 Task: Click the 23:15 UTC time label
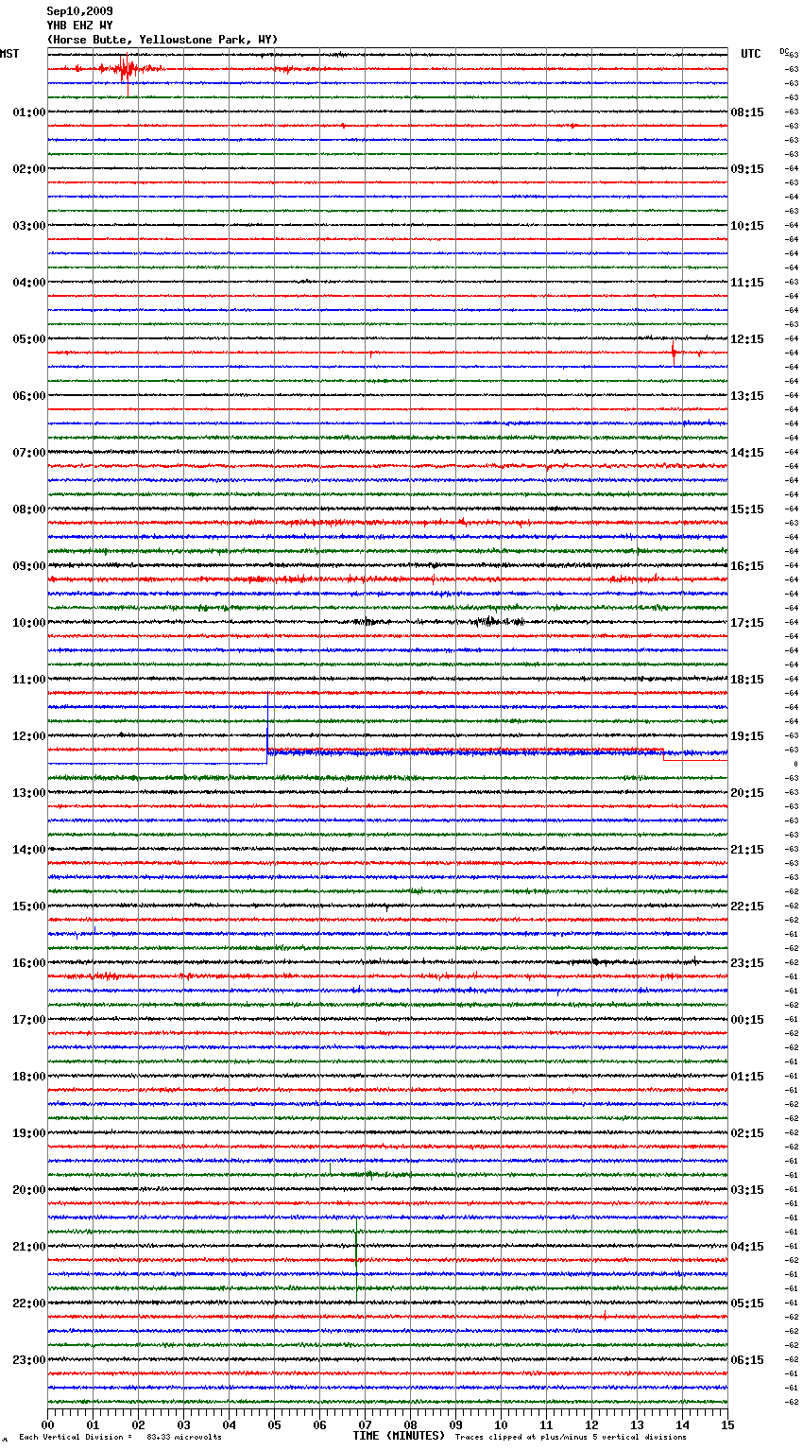[x=747, y=963]
